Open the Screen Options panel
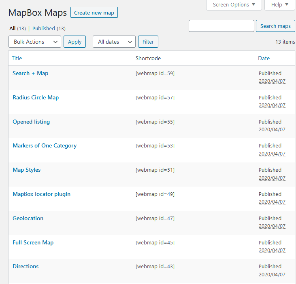The width and height of the screenshot is (296, 284). coord(234,5)
